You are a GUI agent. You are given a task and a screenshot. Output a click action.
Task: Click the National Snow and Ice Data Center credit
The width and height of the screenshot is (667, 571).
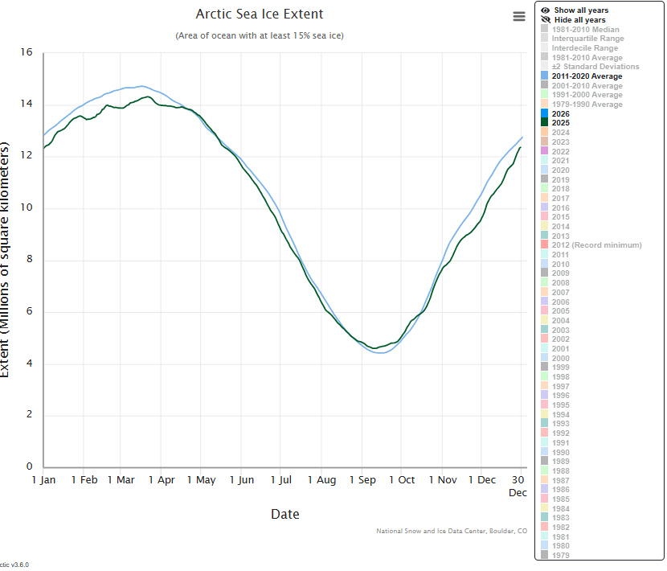point(451,531)
